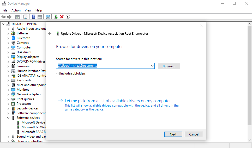Select the Microsoft RRAS device entry
The image size is (252, 148).
34,132
